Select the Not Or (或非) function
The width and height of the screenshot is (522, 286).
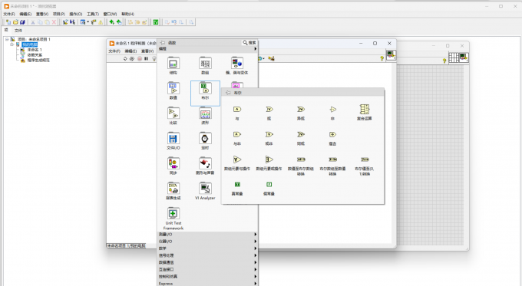pyautogui.click(x=269, y=138)
